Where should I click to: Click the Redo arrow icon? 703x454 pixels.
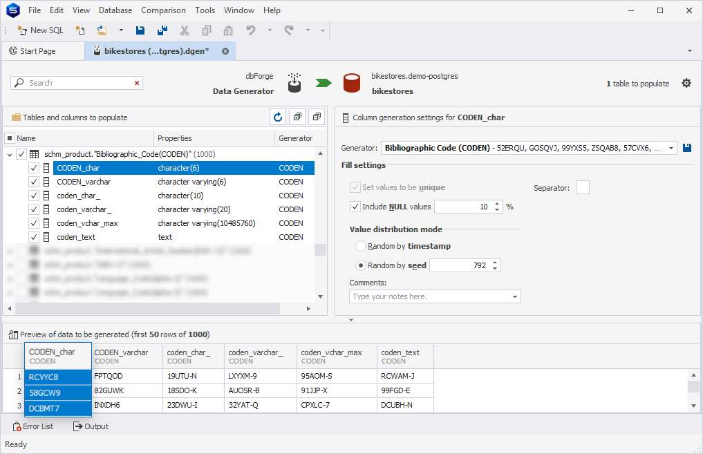(x=289, y=30)
